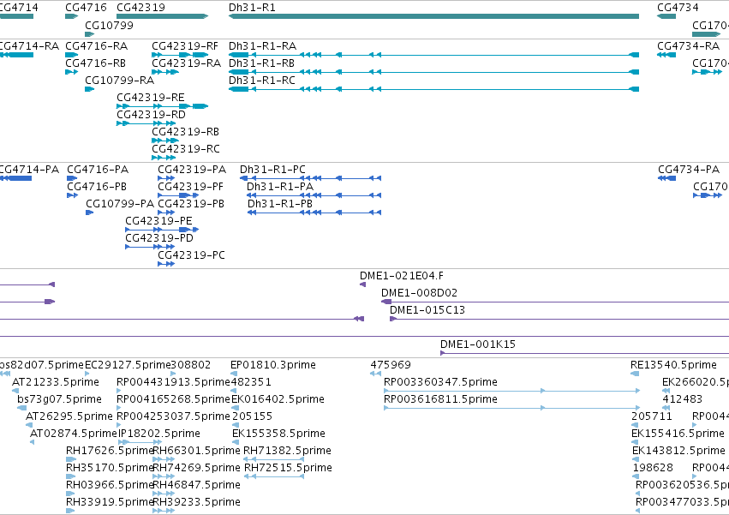Click EST EP01810.3prime label
This screenshot has width=729, height=515.
coord(273,365)
